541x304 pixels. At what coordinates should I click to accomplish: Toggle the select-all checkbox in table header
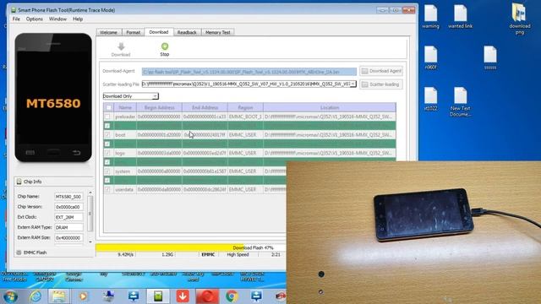108,107
